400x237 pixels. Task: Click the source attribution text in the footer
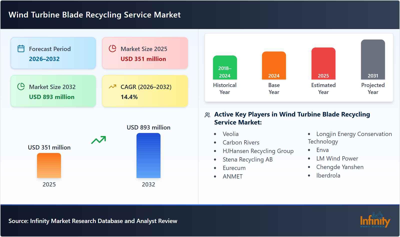pos(93,221)
